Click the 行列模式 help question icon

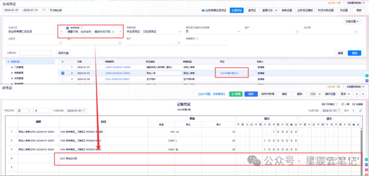point(337,104)
